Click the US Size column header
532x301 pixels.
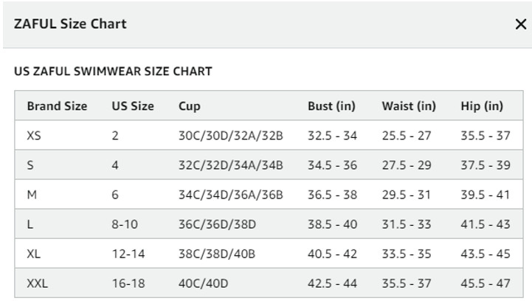pyautogui.click(x=133, y=106)
